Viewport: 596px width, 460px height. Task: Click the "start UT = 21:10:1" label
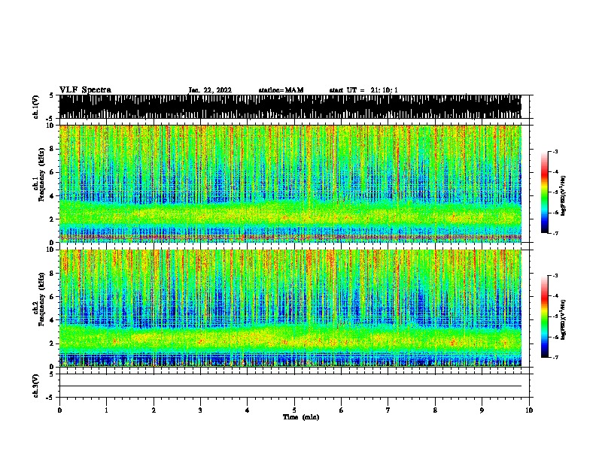(363, 90)
